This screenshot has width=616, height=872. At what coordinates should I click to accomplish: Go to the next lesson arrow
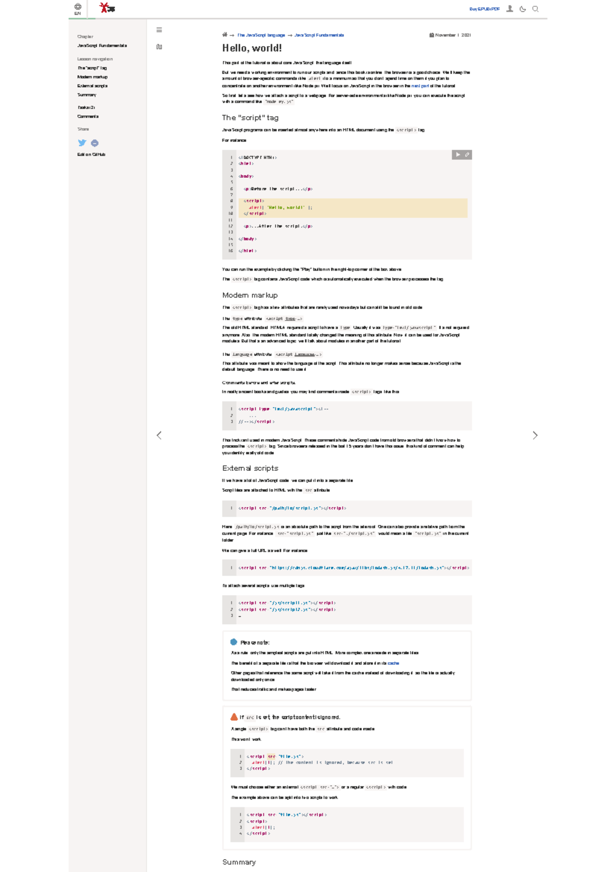coord(535,435)
